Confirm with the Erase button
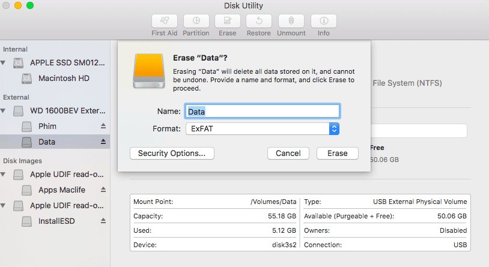The height and width of the screenshot is (267, 489). coord(337,153)
